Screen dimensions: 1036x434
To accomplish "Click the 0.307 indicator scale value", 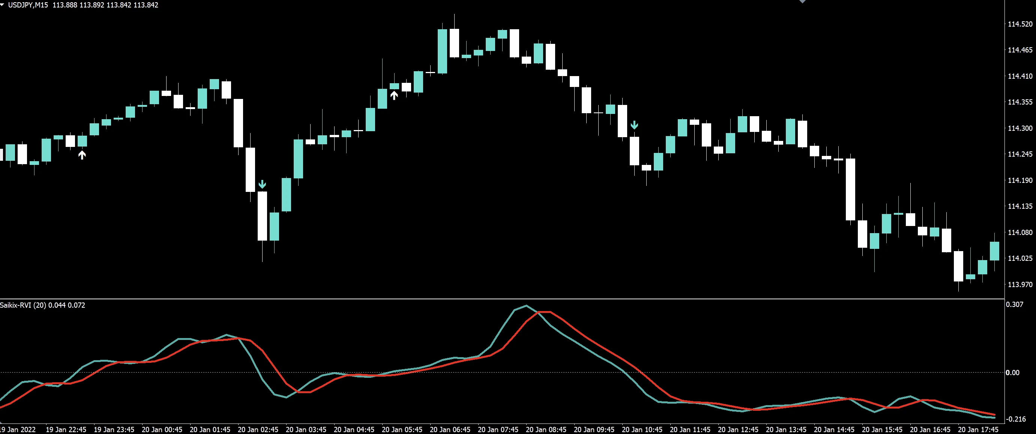I will [1014, 305].
